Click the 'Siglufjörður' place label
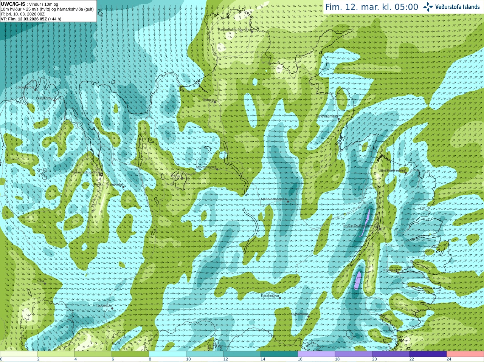 pos(26,87)
